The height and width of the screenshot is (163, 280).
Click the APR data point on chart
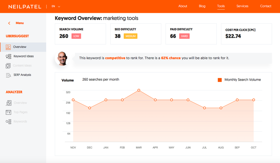tap(155, 100)
